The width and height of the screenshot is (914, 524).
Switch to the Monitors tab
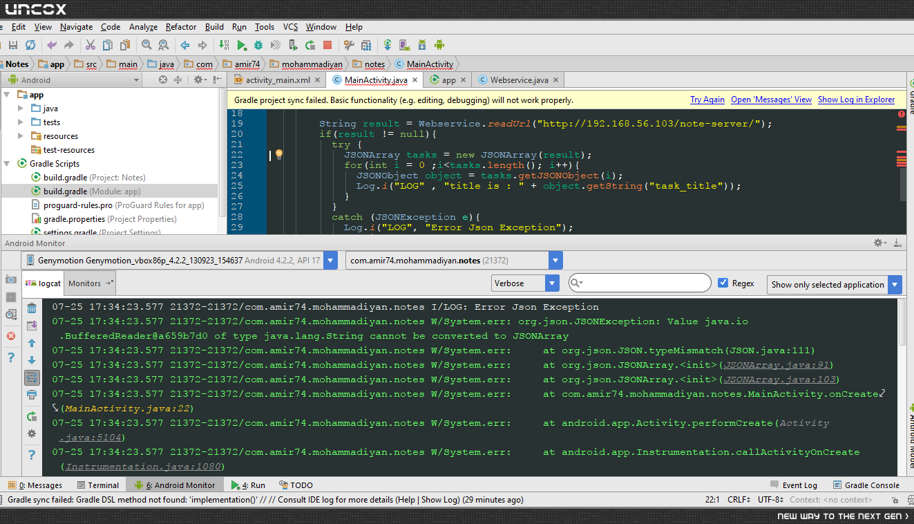pos(91,283)
